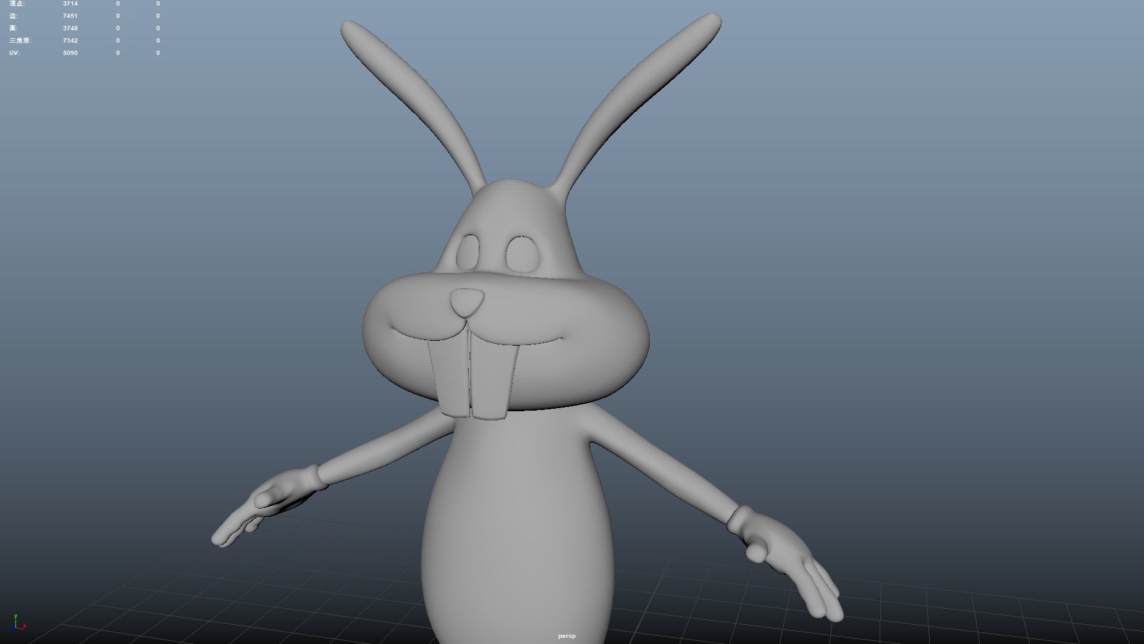Click the 顶点 (vertices) HUD label

(x=17, y=4)
